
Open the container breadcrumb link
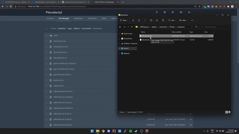(62, 29)
